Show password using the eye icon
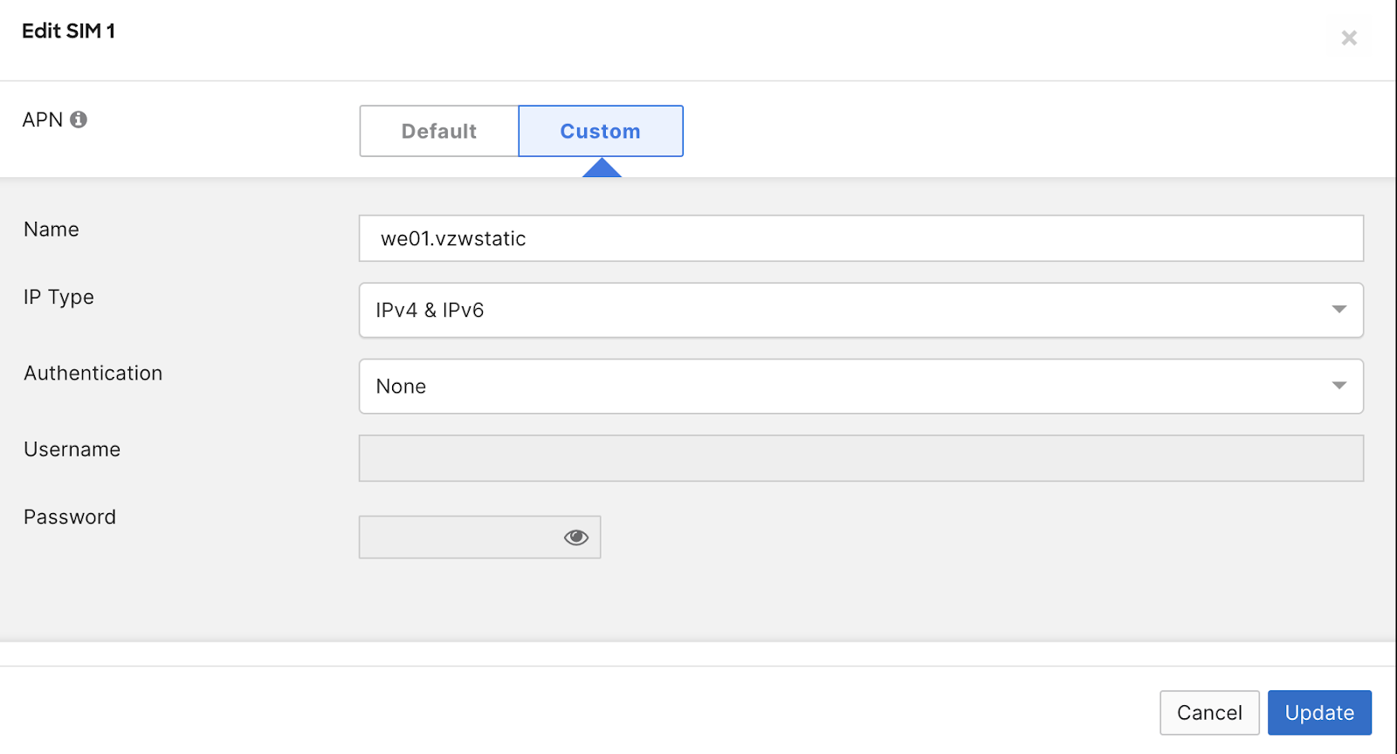 pos(575,537)
